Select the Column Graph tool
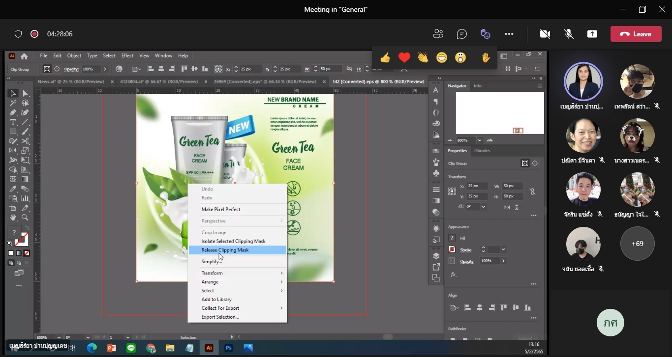This screenshot has height=357, width=672. click(x=25, y=198)
